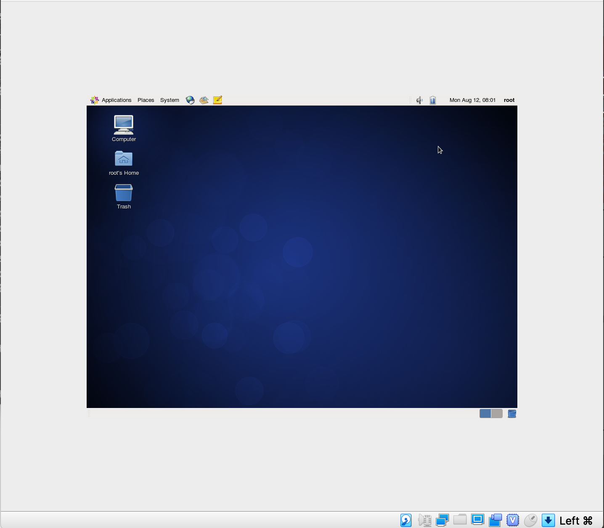Viewport: 604px width, 528px height.
Task: Click VirtualBox display status icon
Action: tap(478, 520)
